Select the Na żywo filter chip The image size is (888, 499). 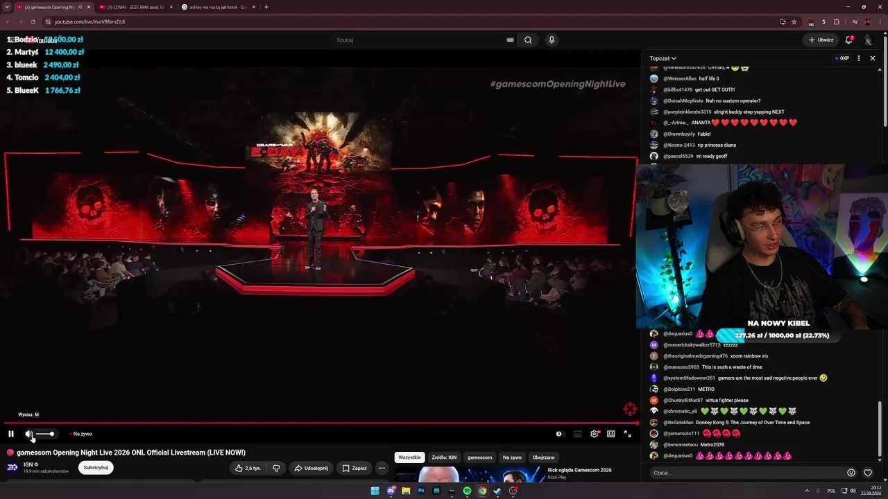pos(512,457)
